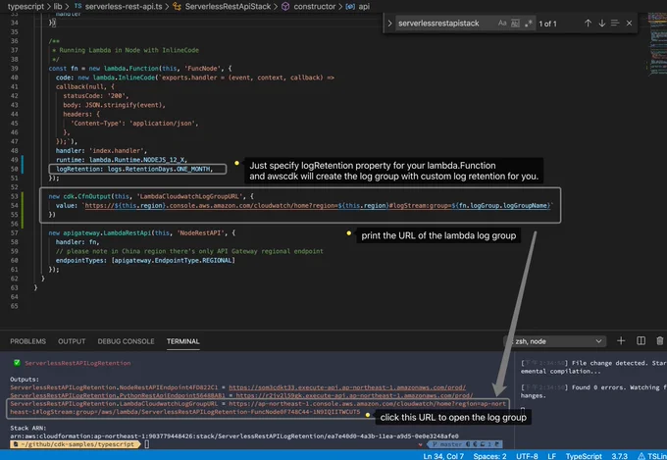Click line number 50 in gutter
This screenshot has height=460, width=667.
click(15, 169)
